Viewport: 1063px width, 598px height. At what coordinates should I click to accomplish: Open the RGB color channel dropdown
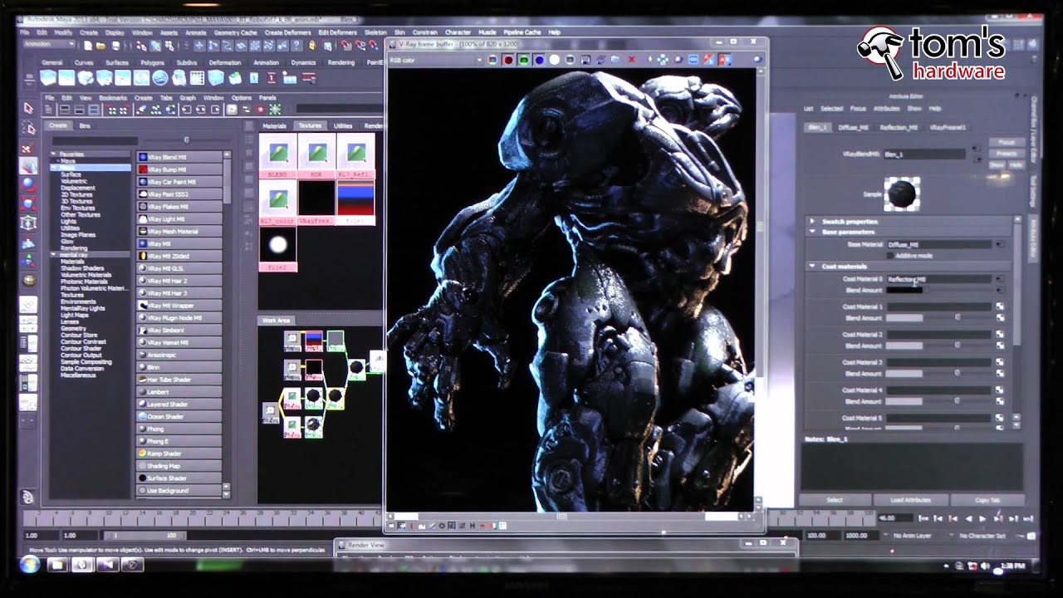434,60
